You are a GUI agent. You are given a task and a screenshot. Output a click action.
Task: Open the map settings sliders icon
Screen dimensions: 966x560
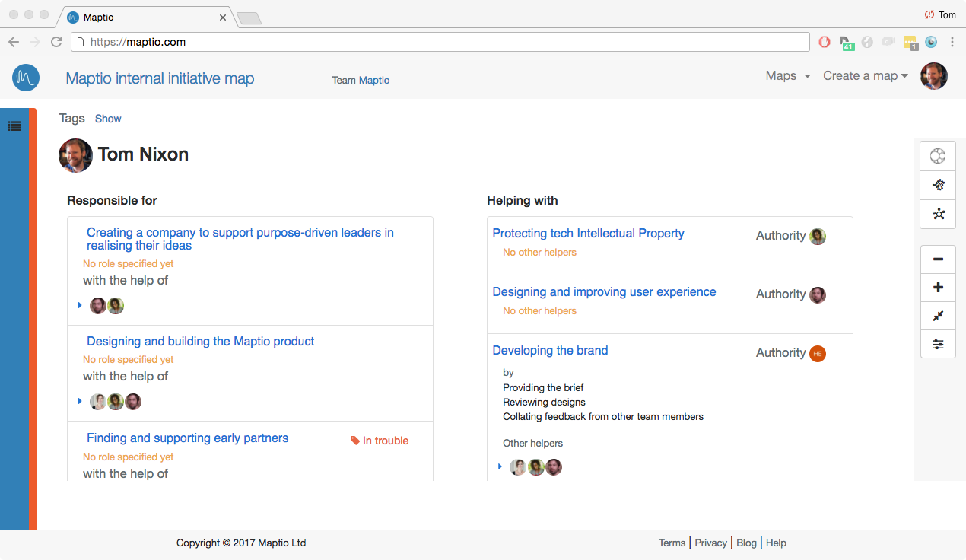click(938, 345)
